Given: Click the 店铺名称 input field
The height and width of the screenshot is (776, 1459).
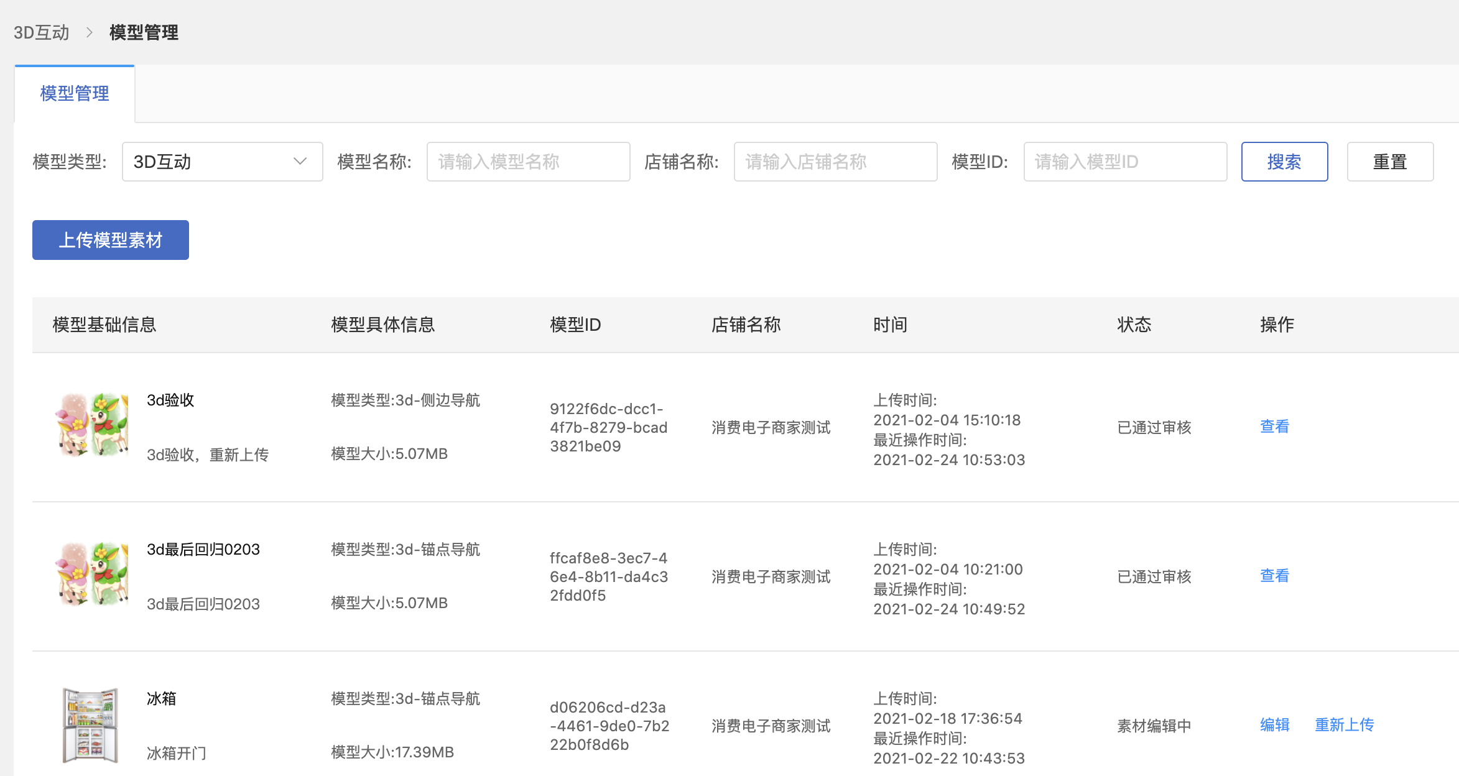Looking at the screenshot, I should coord(835,162).
